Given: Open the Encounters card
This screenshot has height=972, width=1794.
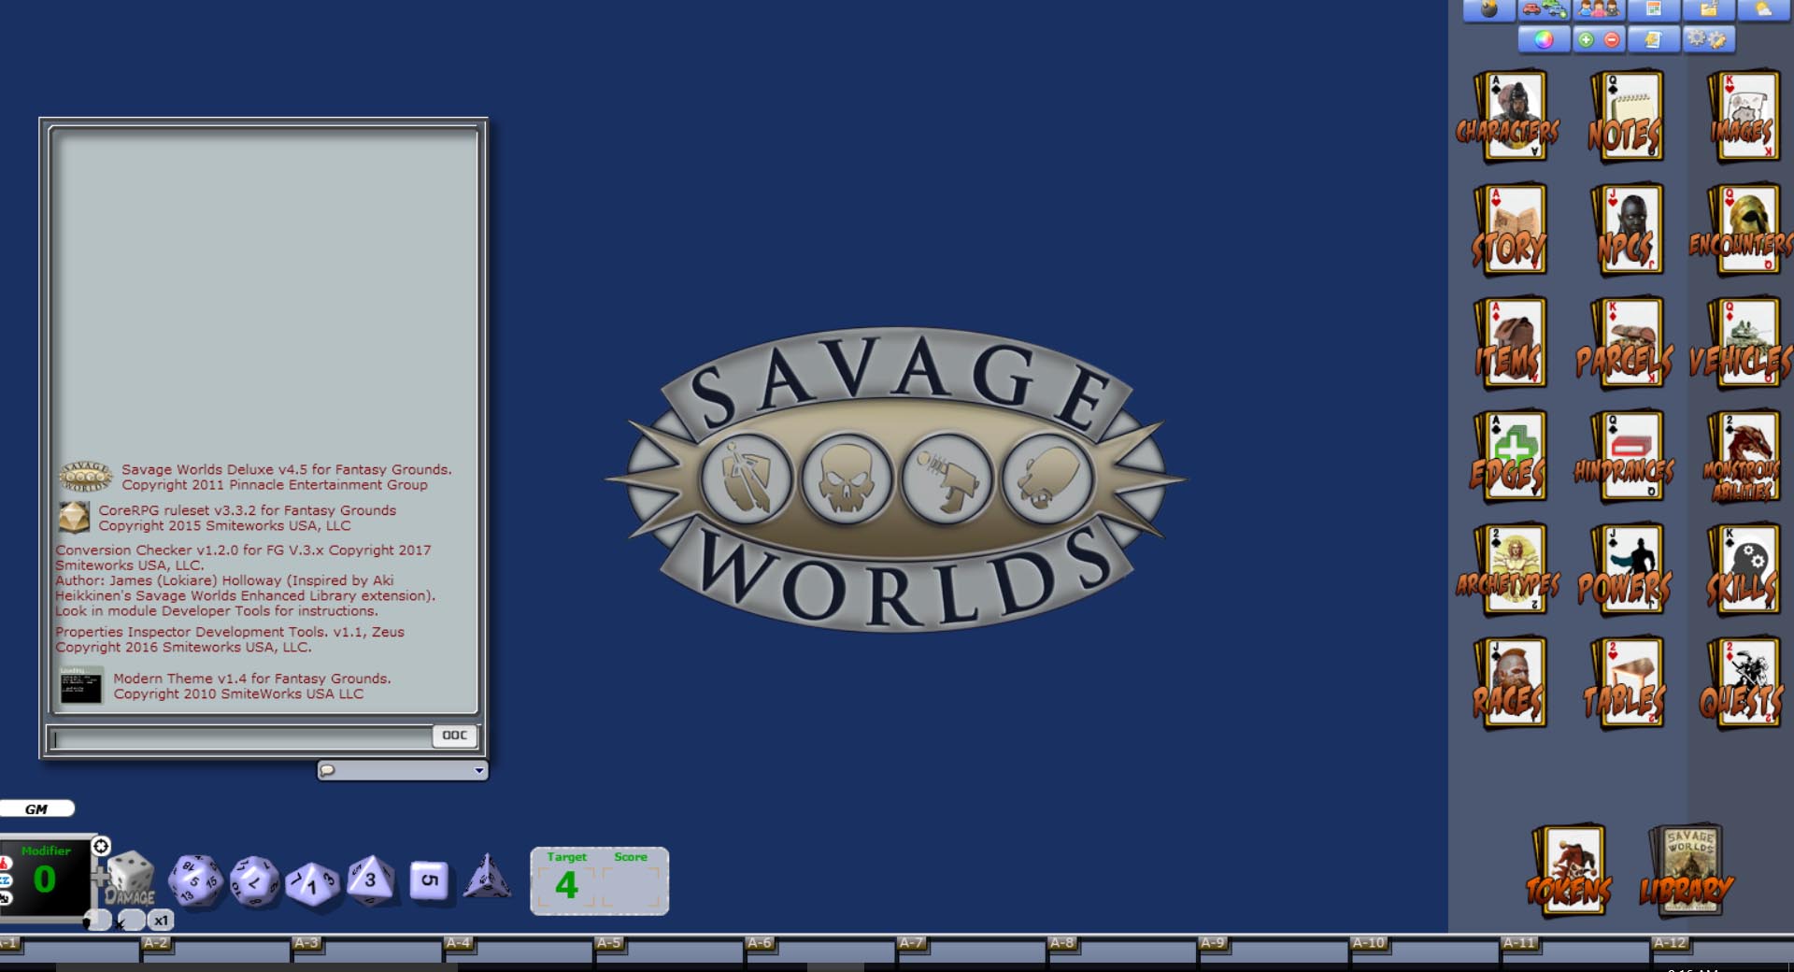Looking at the screenshot, I should pos(1742,229).
